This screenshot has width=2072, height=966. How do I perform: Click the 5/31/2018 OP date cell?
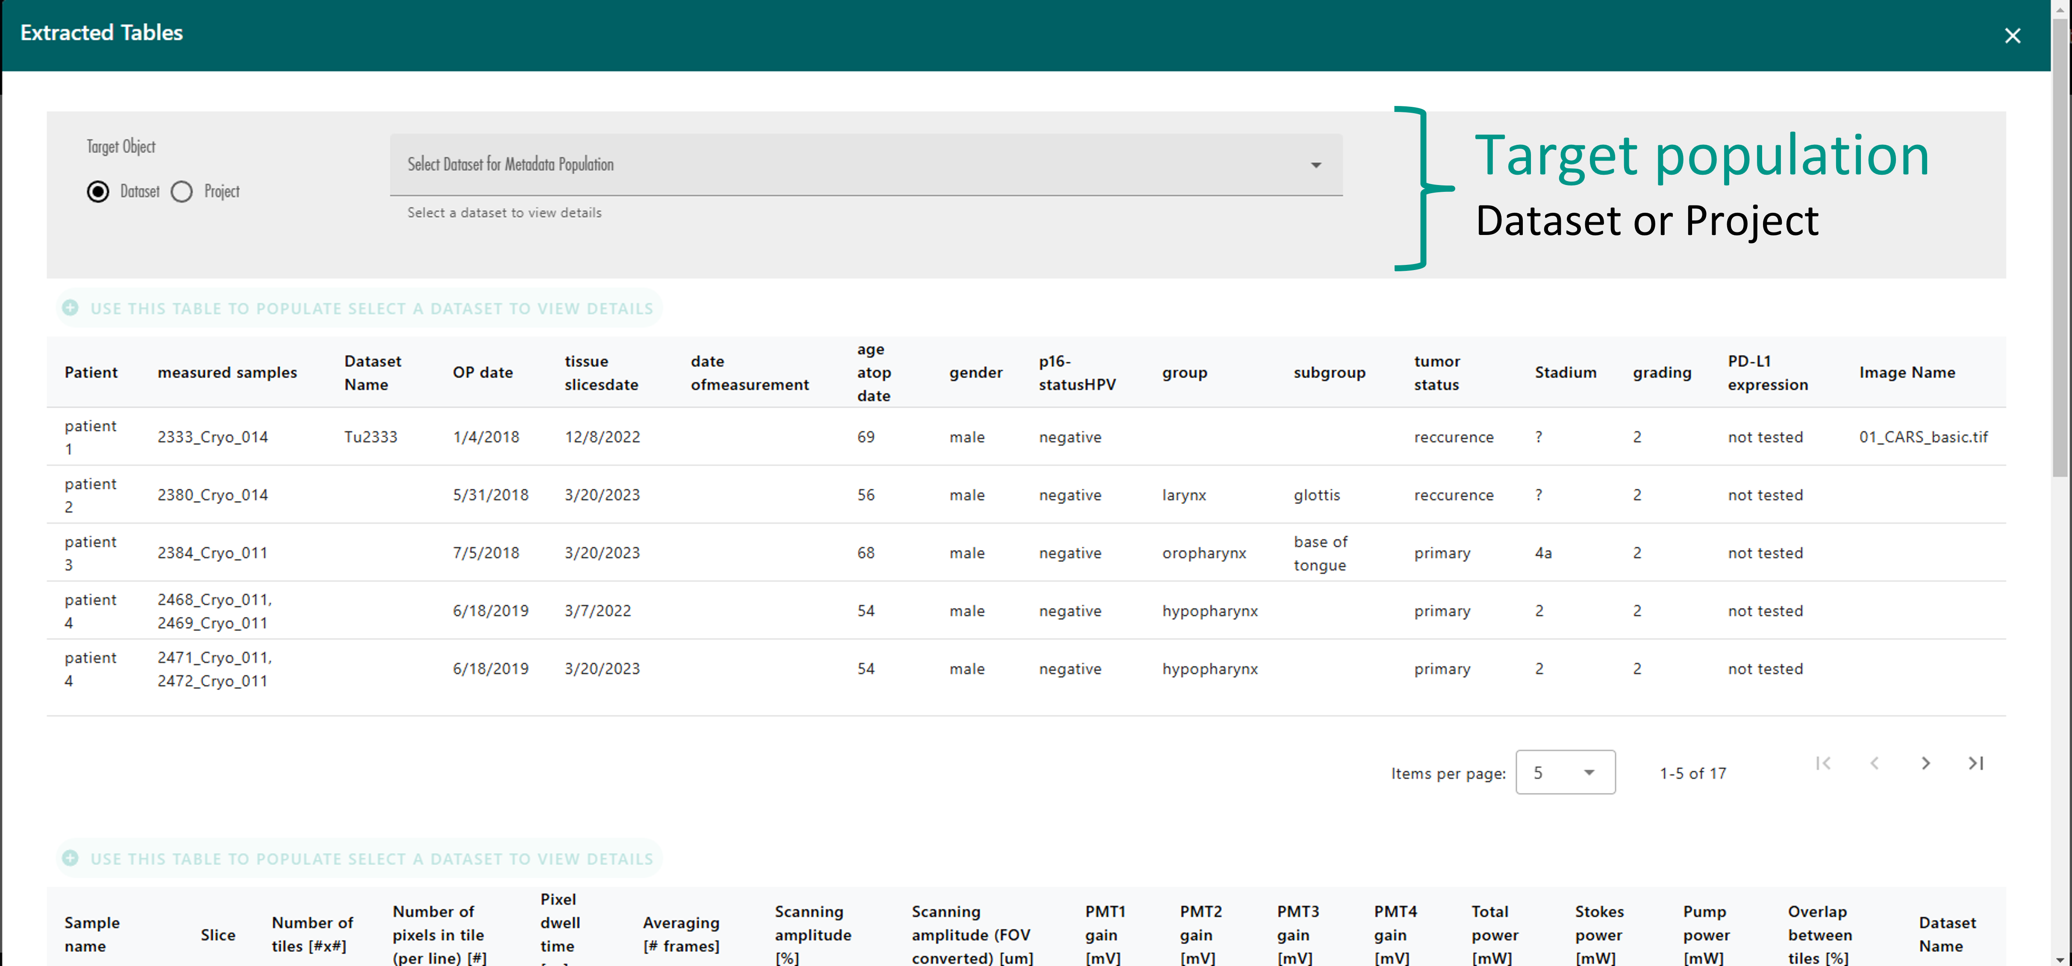pyautogui.click(x=491, y=495)
